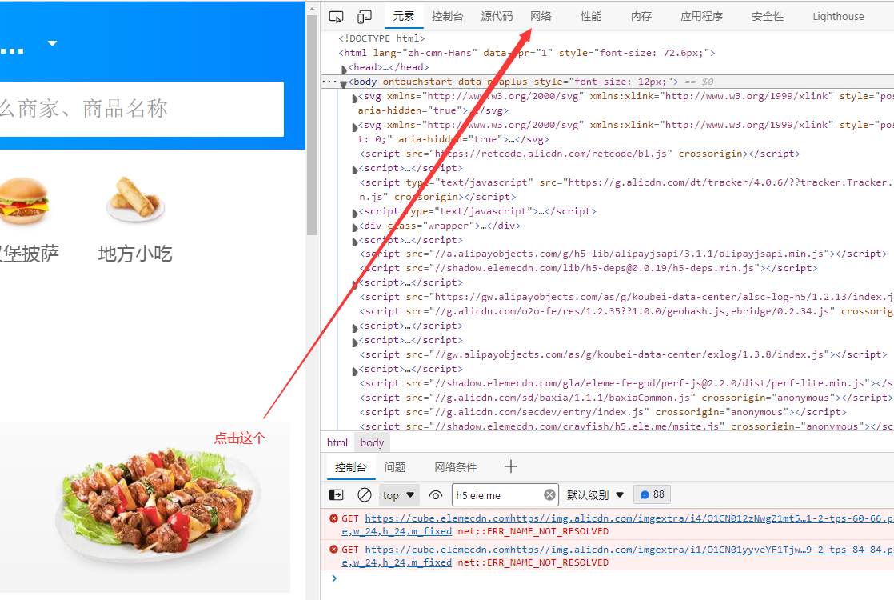Viewport: 894px width, 600px height.
Task: Clear the h5.ele.me filter with the x icon
Action: pos(549,494)
